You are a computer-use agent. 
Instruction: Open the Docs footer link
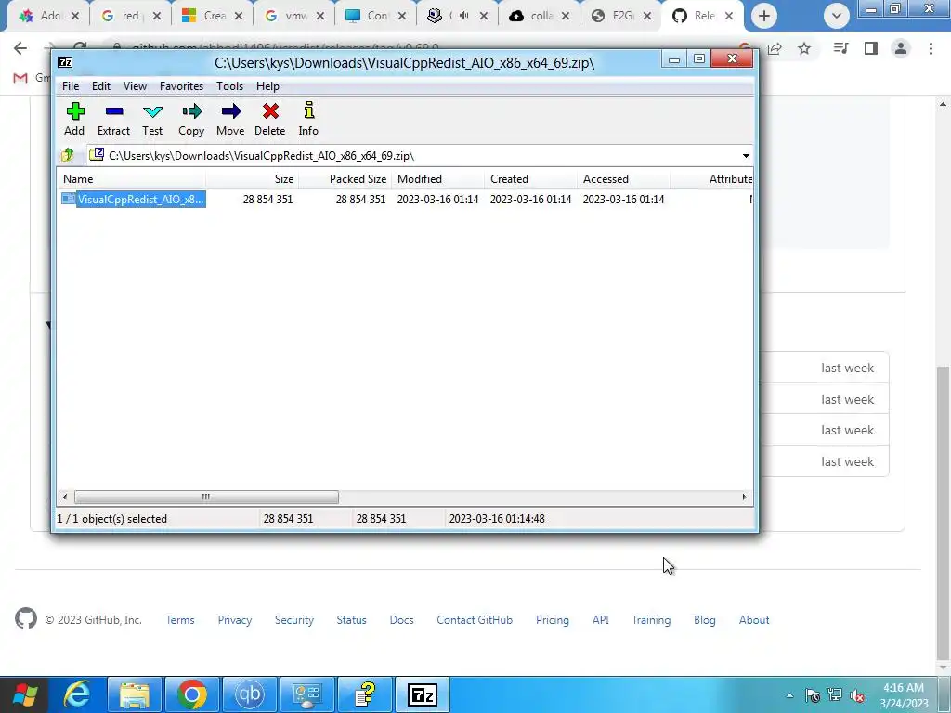(x=401, y=619)
